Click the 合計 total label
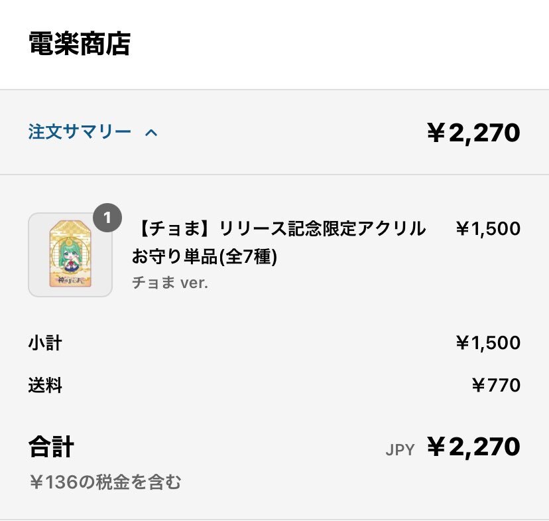549x521 pixels. point(51,447)
